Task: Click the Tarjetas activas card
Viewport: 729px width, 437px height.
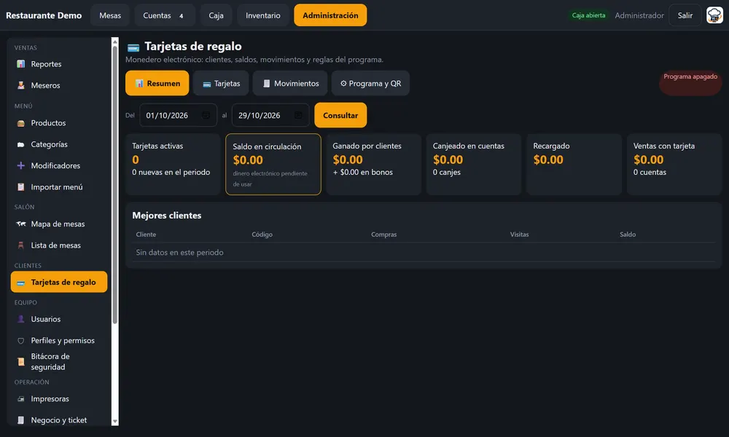Action: [173, 165]
